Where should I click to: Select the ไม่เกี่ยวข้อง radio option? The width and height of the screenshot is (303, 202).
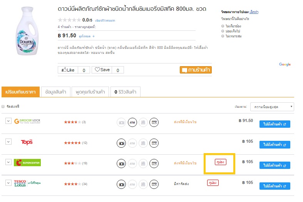(x=223, y=26)
